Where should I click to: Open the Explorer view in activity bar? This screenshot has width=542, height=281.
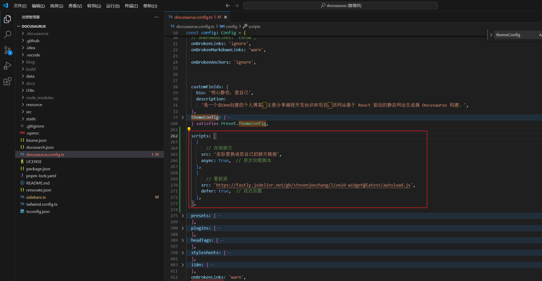pyautogui.click(x=8, y=19)
